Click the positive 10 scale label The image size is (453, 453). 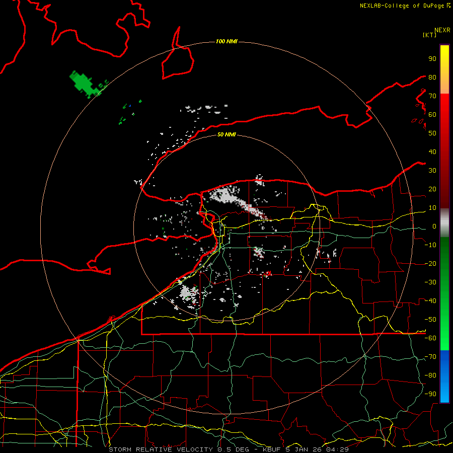432,208
